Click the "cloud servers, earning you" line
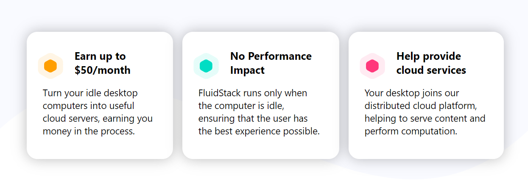Viewport: 528px width, 187px height. 98,119
